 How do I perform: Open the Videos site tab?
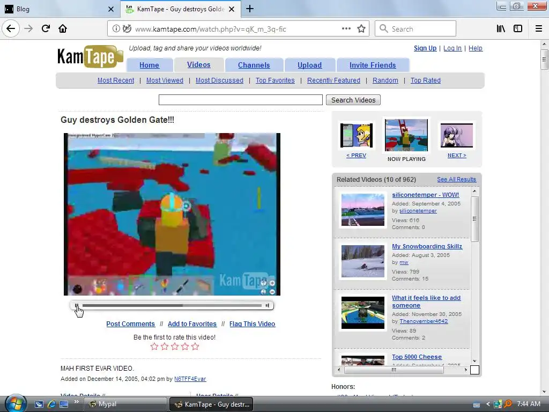[198, 64]
